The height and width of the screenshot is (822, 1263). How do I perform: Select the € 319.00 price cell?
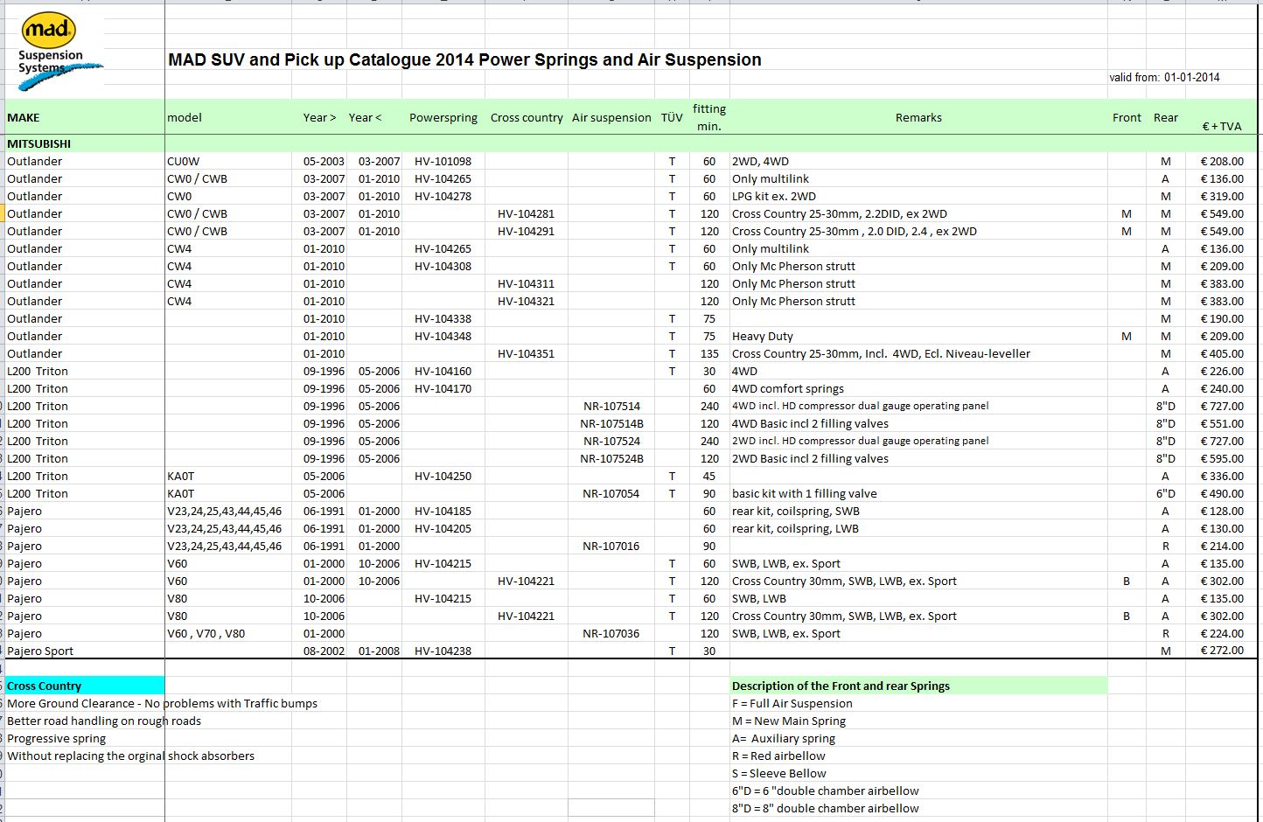[1221, 197]
